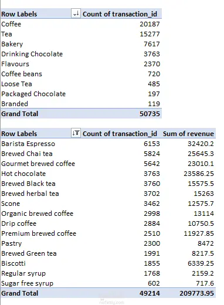Click the revenue 32420.2 for Barista Espresso
224x305 pixels.
point(201,144)
